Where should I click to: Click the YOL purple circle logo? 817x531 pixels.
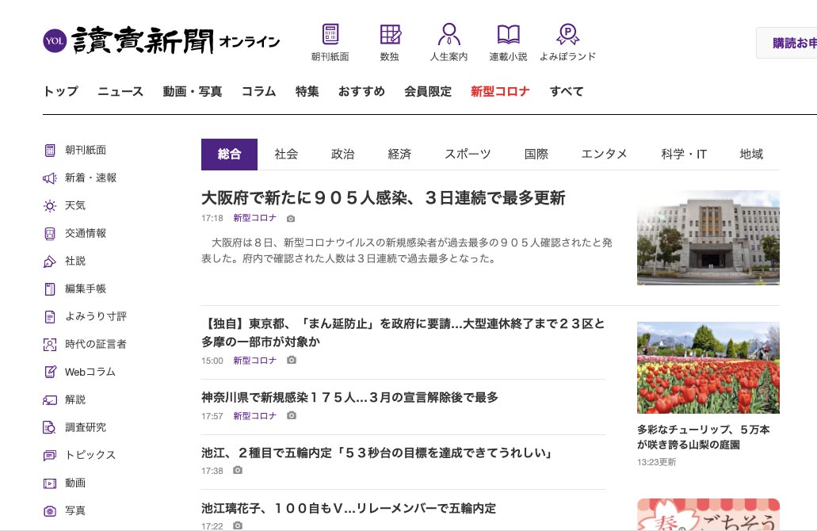(x=55, y=40)
